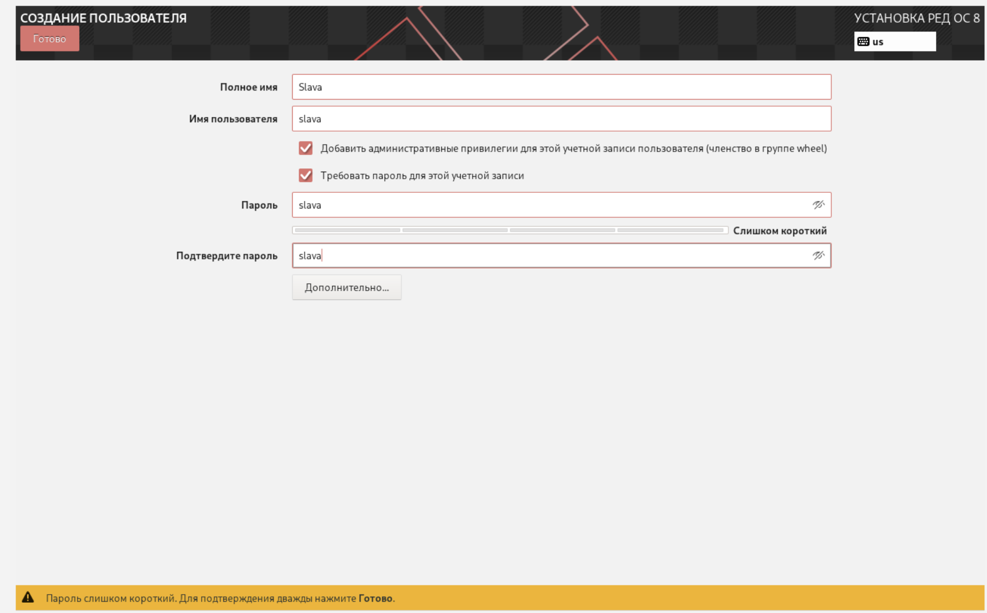Click the СОЗДАНИЕ ПОЛЬЗОВАТЕЛЯ heading

tap(104, 18)
